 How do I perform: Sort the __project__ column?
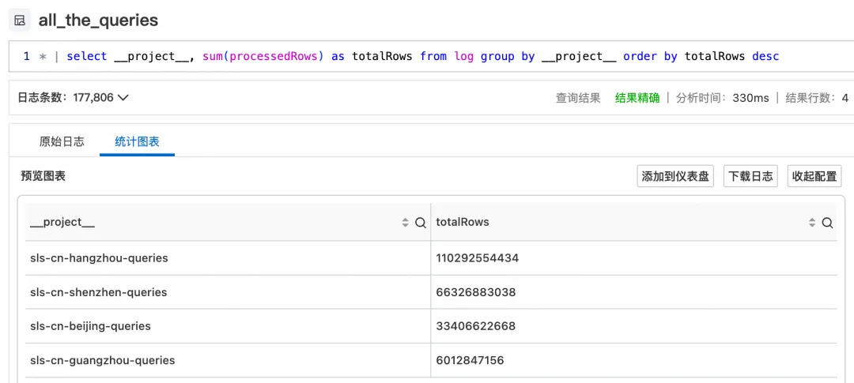[406, 223]
